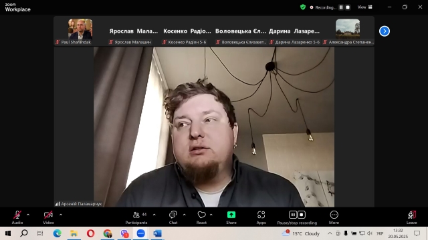Pause recording from the top bar
This screenshot has width=428, height=240.
tap(341, 7)
